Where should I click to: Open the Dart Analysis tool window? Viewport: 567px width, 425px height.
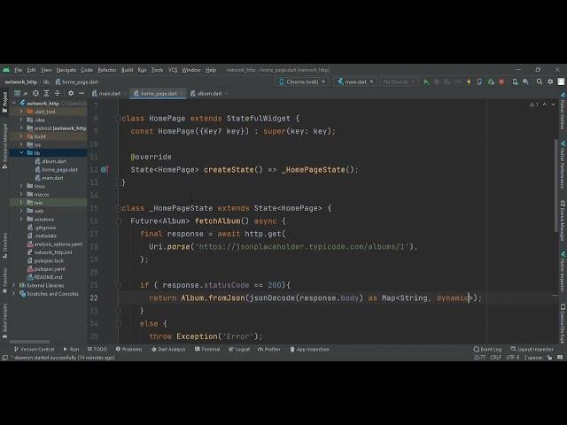(168, 350)
